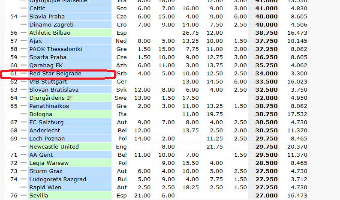Click the Srb country code for Red Star
340x200 pixels.
tap(122, 74)
